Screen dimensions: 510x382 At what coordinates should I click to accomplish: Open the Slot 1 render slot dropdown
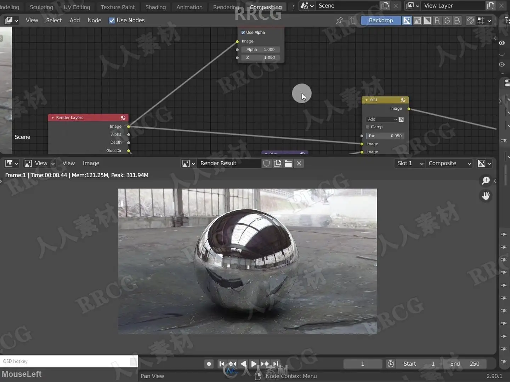pos(410,163)
